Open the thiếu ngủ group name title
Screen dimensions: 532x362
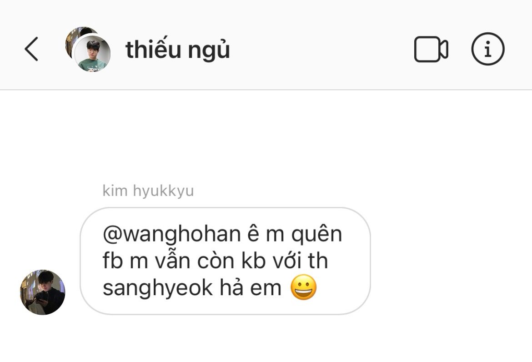177,50
